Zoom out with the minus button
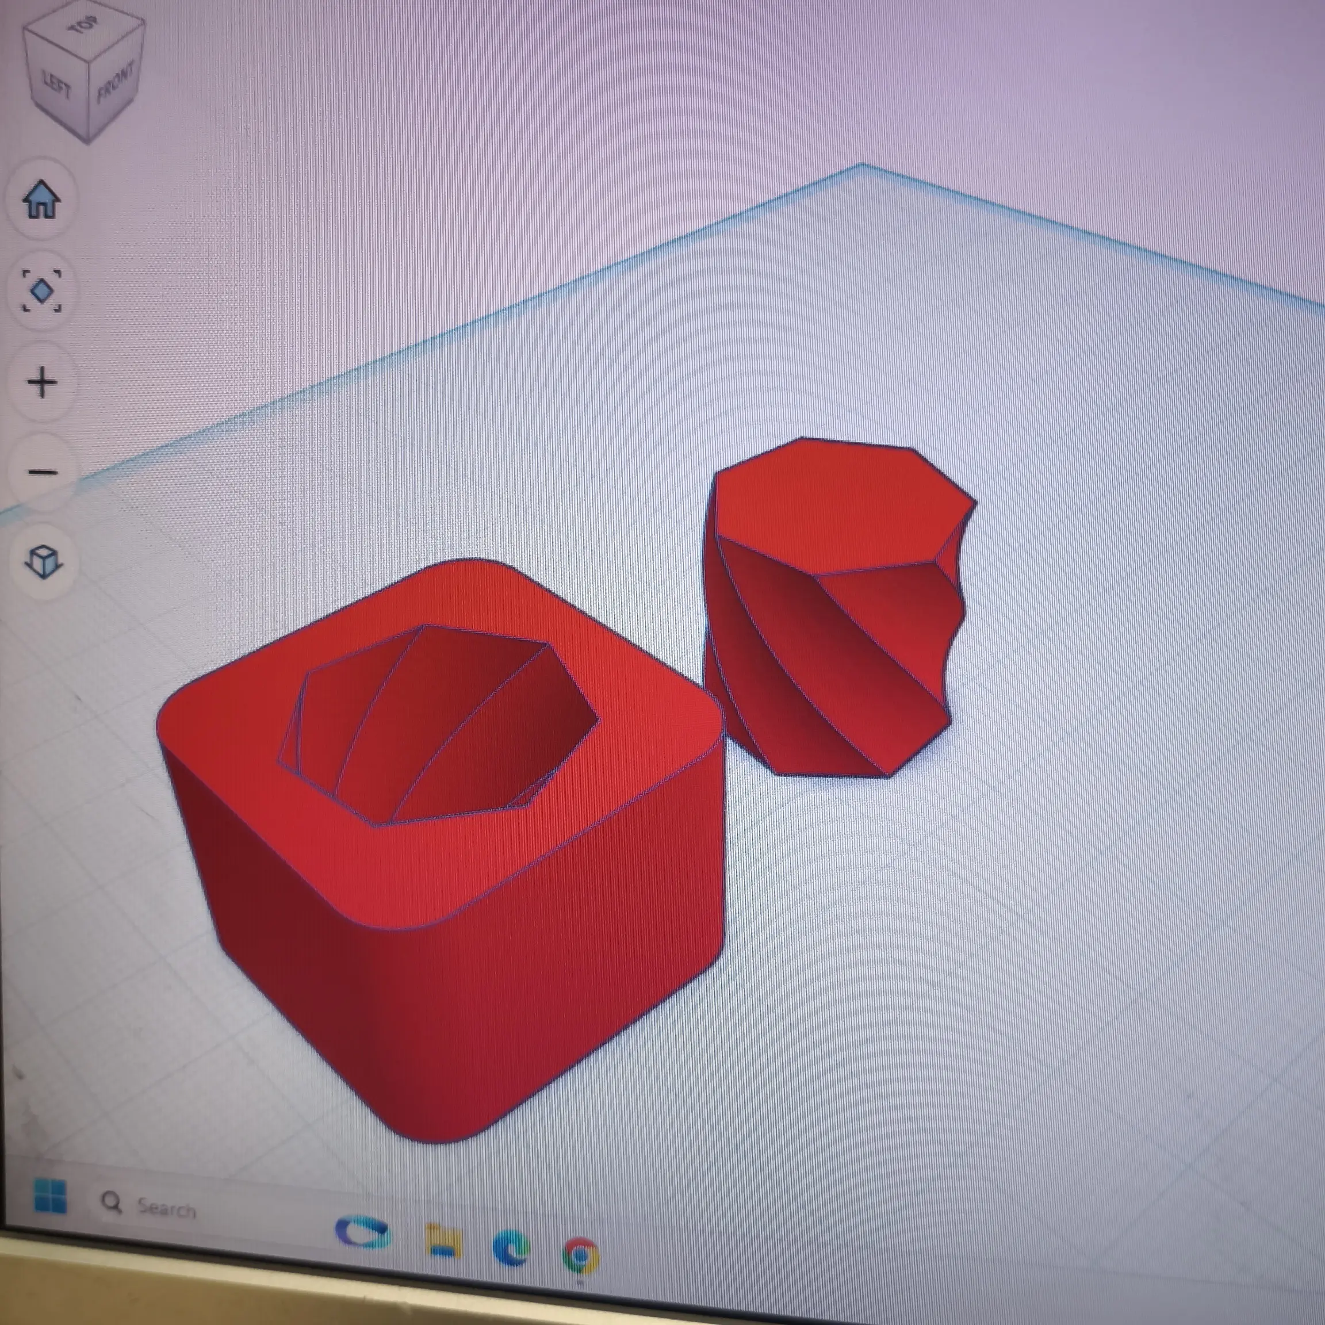The height and width of the screenshot is (1325, 1325). coord(43,473)
